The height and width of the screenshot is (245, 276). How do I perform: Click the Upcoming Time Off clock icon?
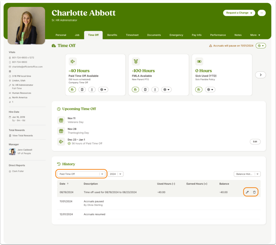tap(59, 109)
